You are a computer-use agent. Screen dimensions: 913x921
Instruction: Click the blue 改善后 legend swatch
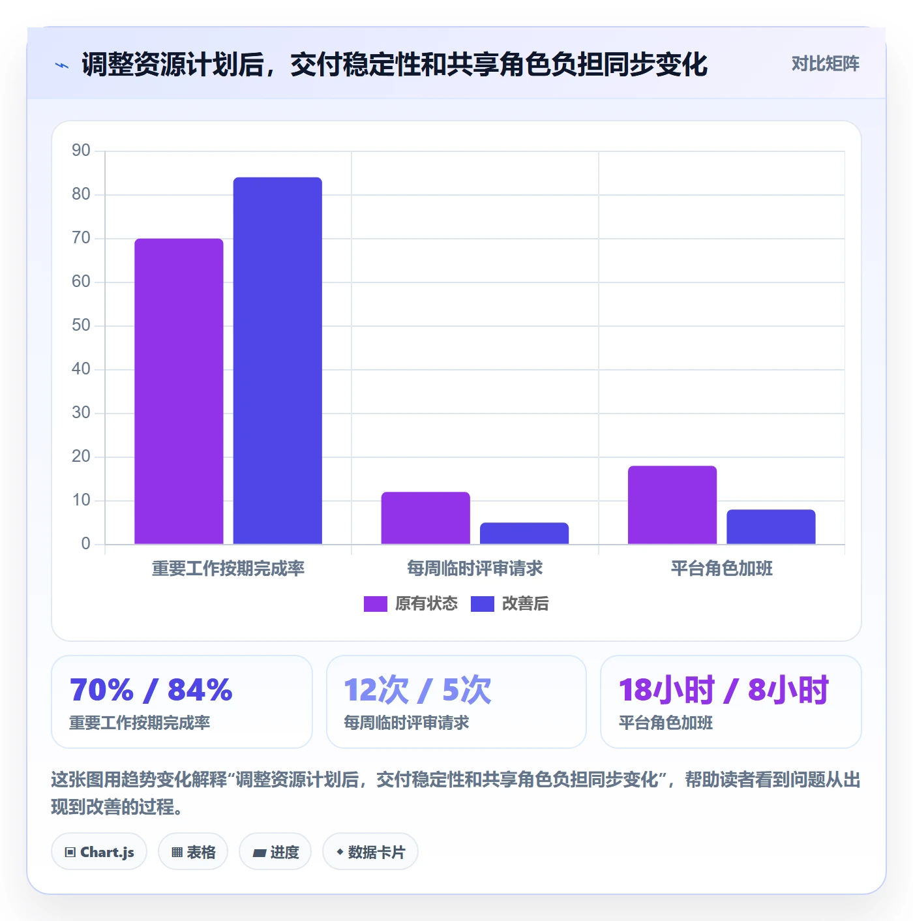click(x=482, y=604)
